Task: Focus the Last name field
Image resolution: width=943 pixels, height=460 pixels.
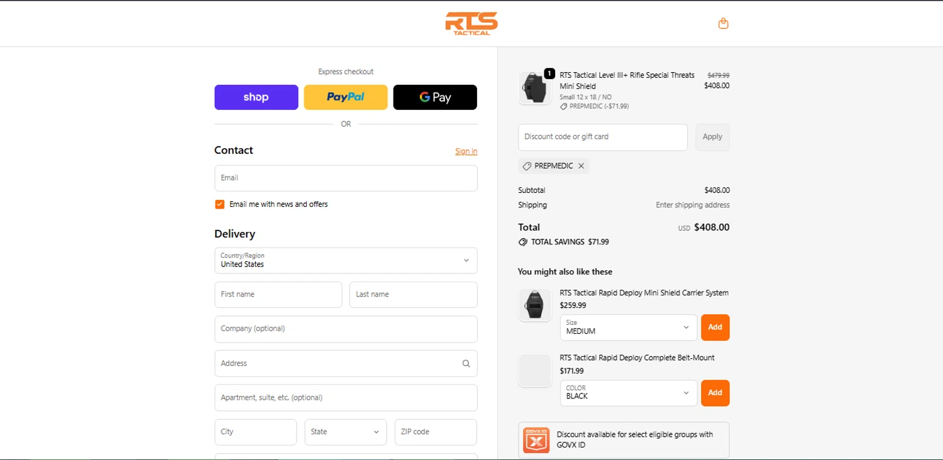Action: click(x=414, y=295)
